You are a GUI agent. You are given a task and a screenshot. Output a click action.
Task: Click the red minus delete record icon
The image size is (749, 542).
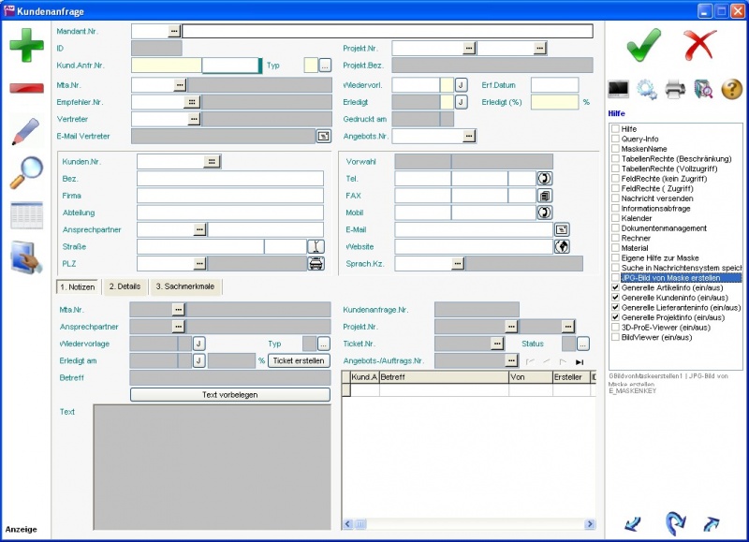click(x=26, y=88)
